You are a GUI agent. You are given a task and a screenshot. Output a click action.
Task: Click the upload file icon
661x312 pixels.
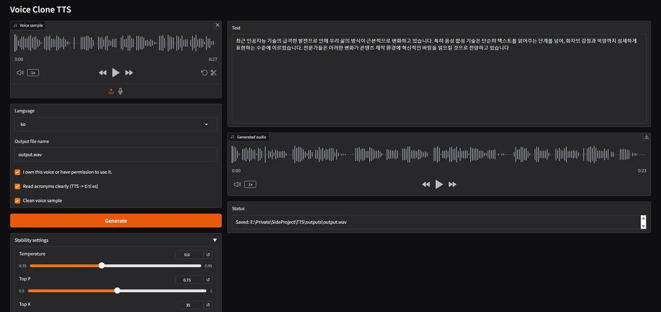point(111,91)
